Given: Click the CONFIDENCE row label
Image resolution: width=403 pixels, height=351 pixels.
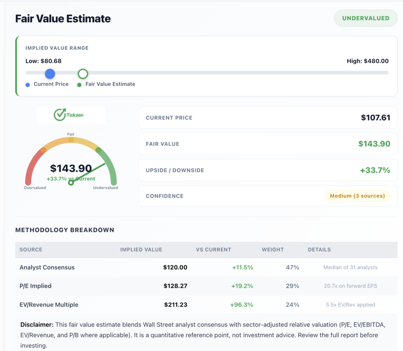Looking at the screenshot, I should pyautogui.click(x=165, y=196).
